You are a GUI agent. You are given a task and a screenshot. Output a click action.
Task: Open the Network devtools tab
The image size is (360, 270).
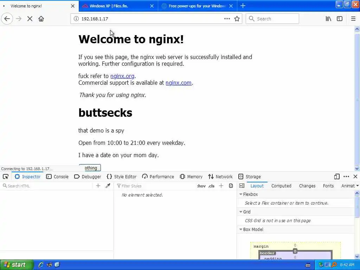click(220, 176)
